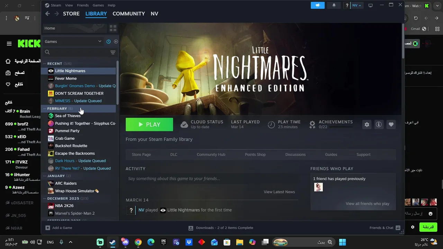Click View Latest News
Screen dimensions: 443x249
pos(279,192)
